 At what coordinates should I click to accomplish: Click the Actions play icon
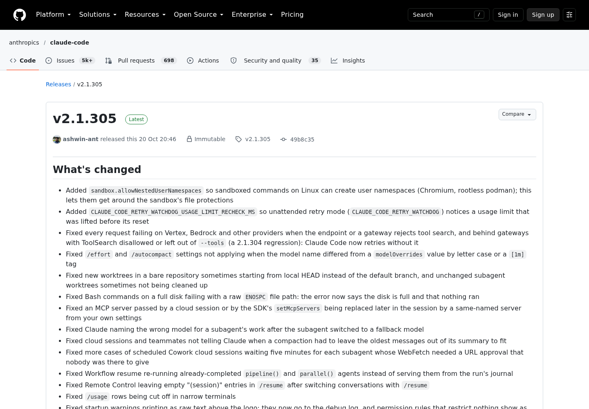(x=190, y=61)
